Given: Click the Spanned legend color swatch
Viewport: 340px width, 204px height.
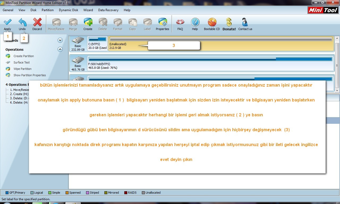Looking at the screenshot, I should 67,193.
